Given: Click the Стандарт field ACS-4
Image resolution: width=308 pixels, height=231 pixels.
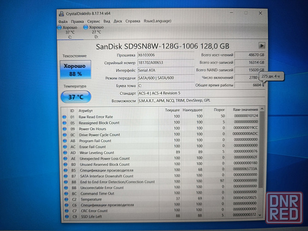Looking at the screenshot, I should coord(201,93).
